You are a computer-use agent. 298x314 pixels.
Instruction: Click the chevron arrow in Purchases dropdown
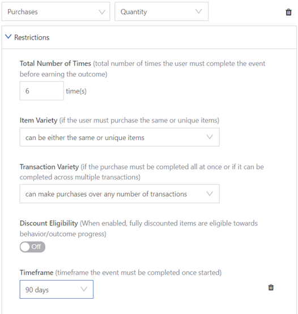[x=102, y=12]
